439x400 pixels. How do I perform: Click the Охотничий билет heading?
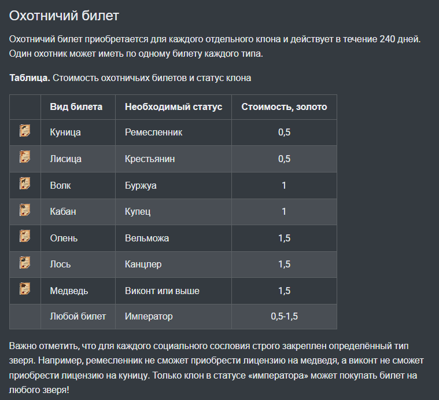point(64,16)
